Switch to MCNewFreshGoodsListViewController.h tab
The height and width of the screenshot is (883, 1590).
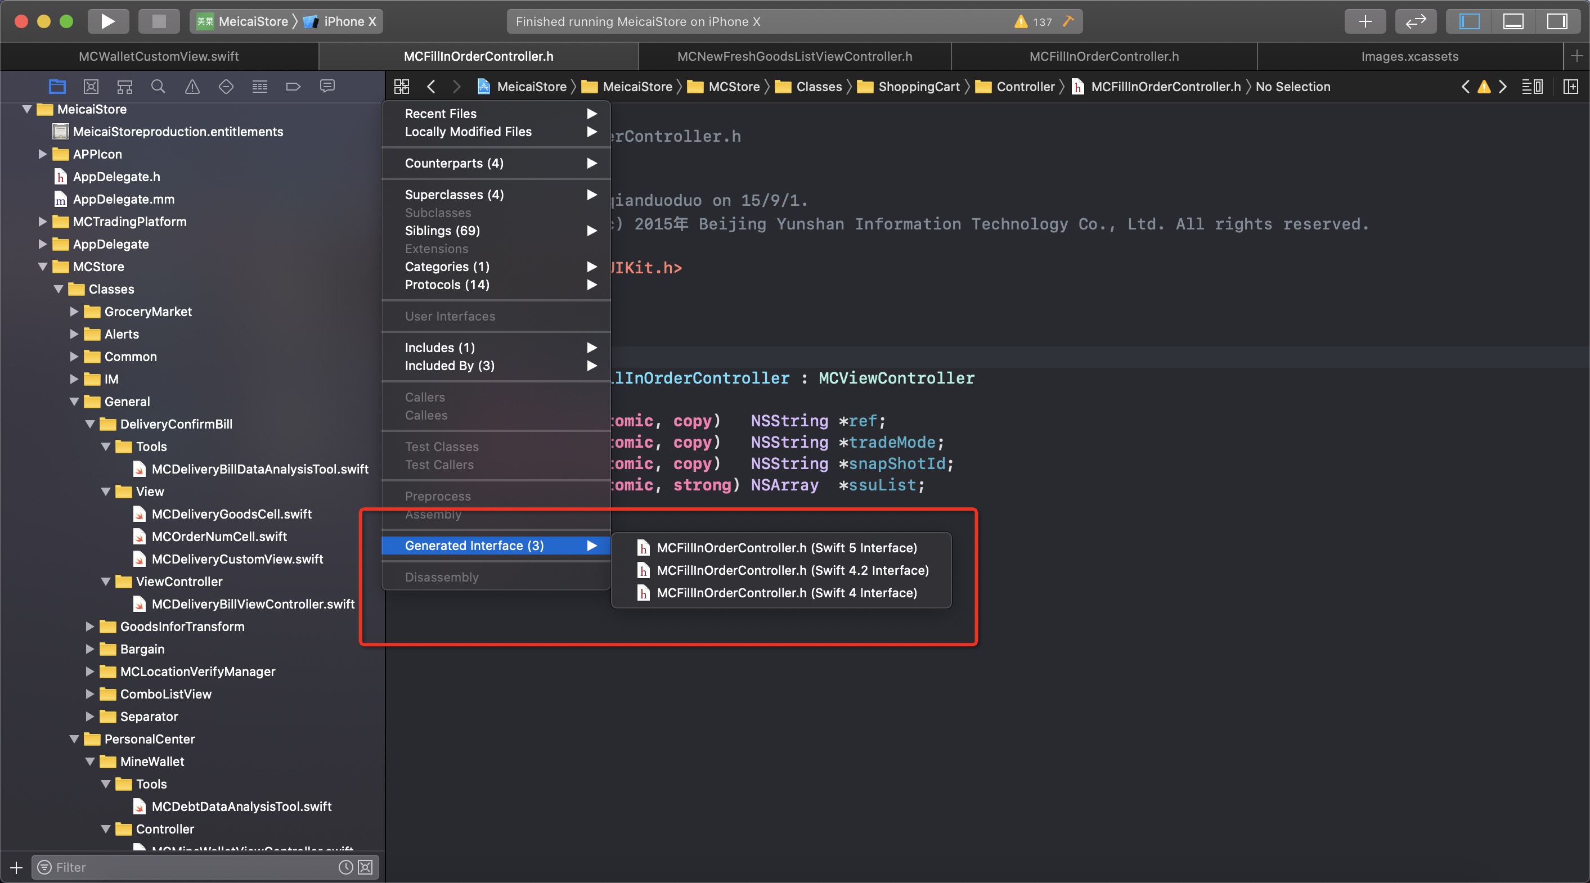794,56
